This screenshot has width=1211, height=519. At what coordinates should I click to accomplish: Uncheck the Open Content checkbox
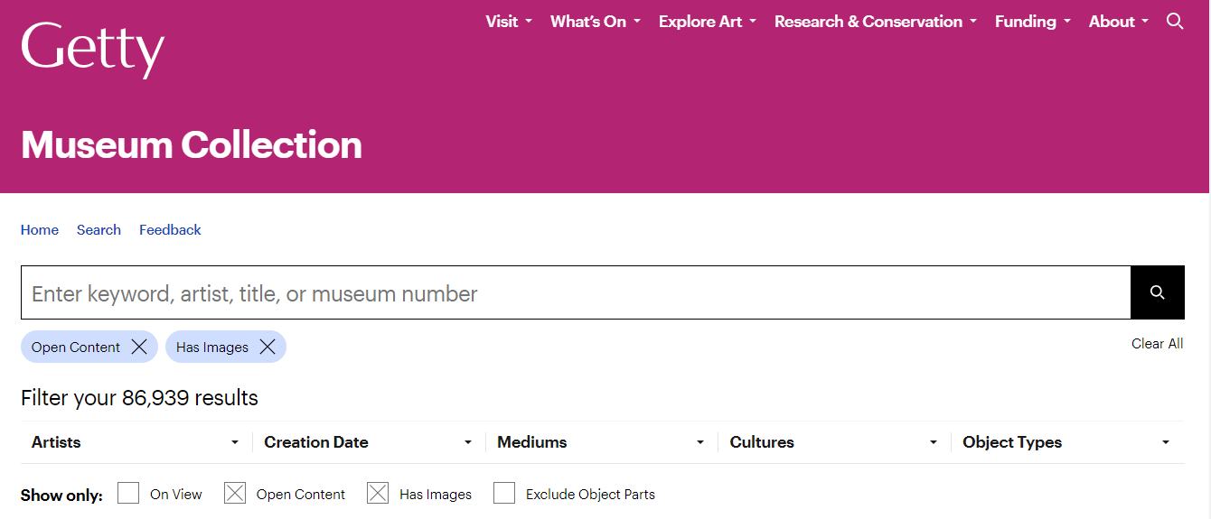tap(235, 493)
